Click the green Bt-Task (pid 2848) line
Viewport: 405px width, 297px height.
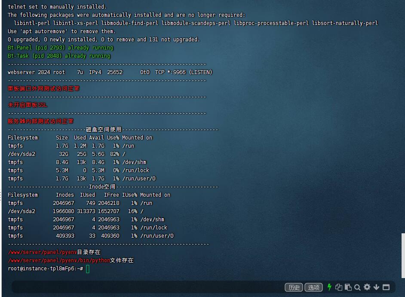[59, 56]
